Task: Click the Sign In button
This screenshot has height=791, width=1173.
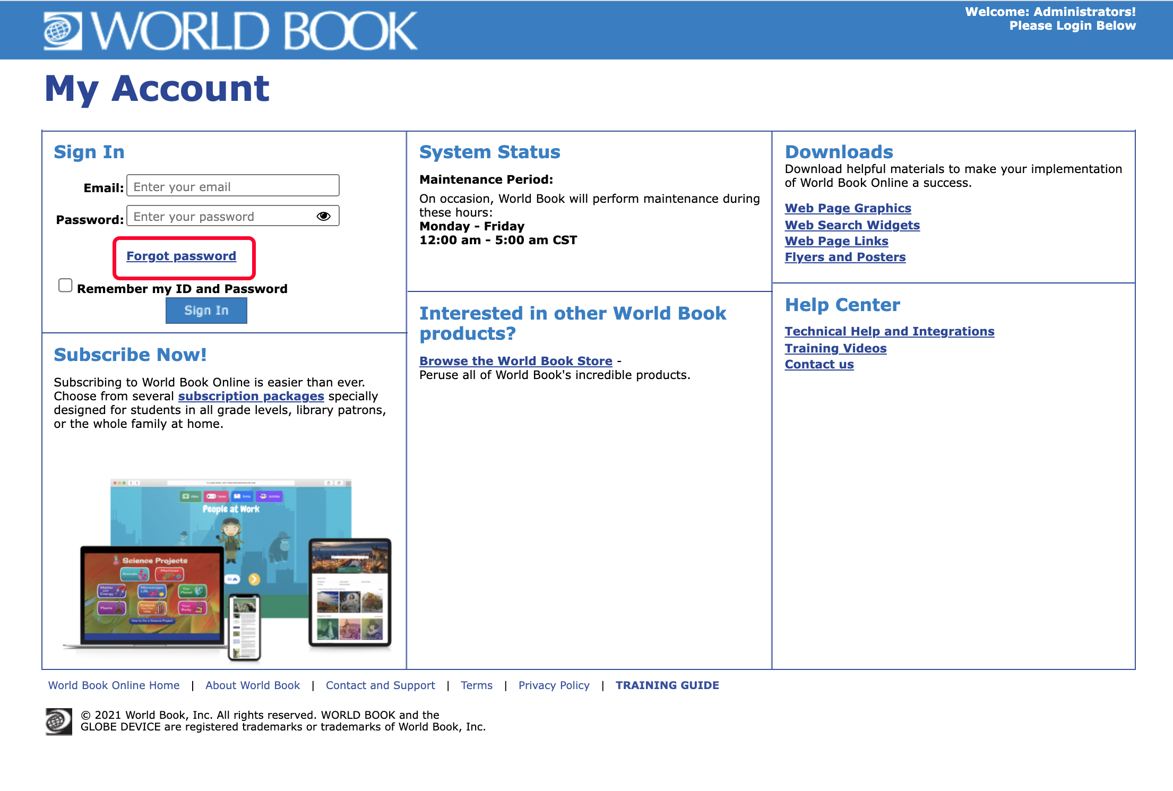Action: pyautogui.click(x=206, y=311)
